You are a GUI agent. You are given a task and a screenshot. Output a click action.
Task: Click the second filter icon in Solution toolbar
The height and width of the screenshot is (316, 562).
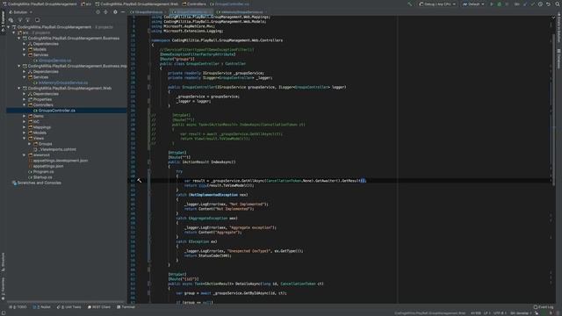click(28, 20)
